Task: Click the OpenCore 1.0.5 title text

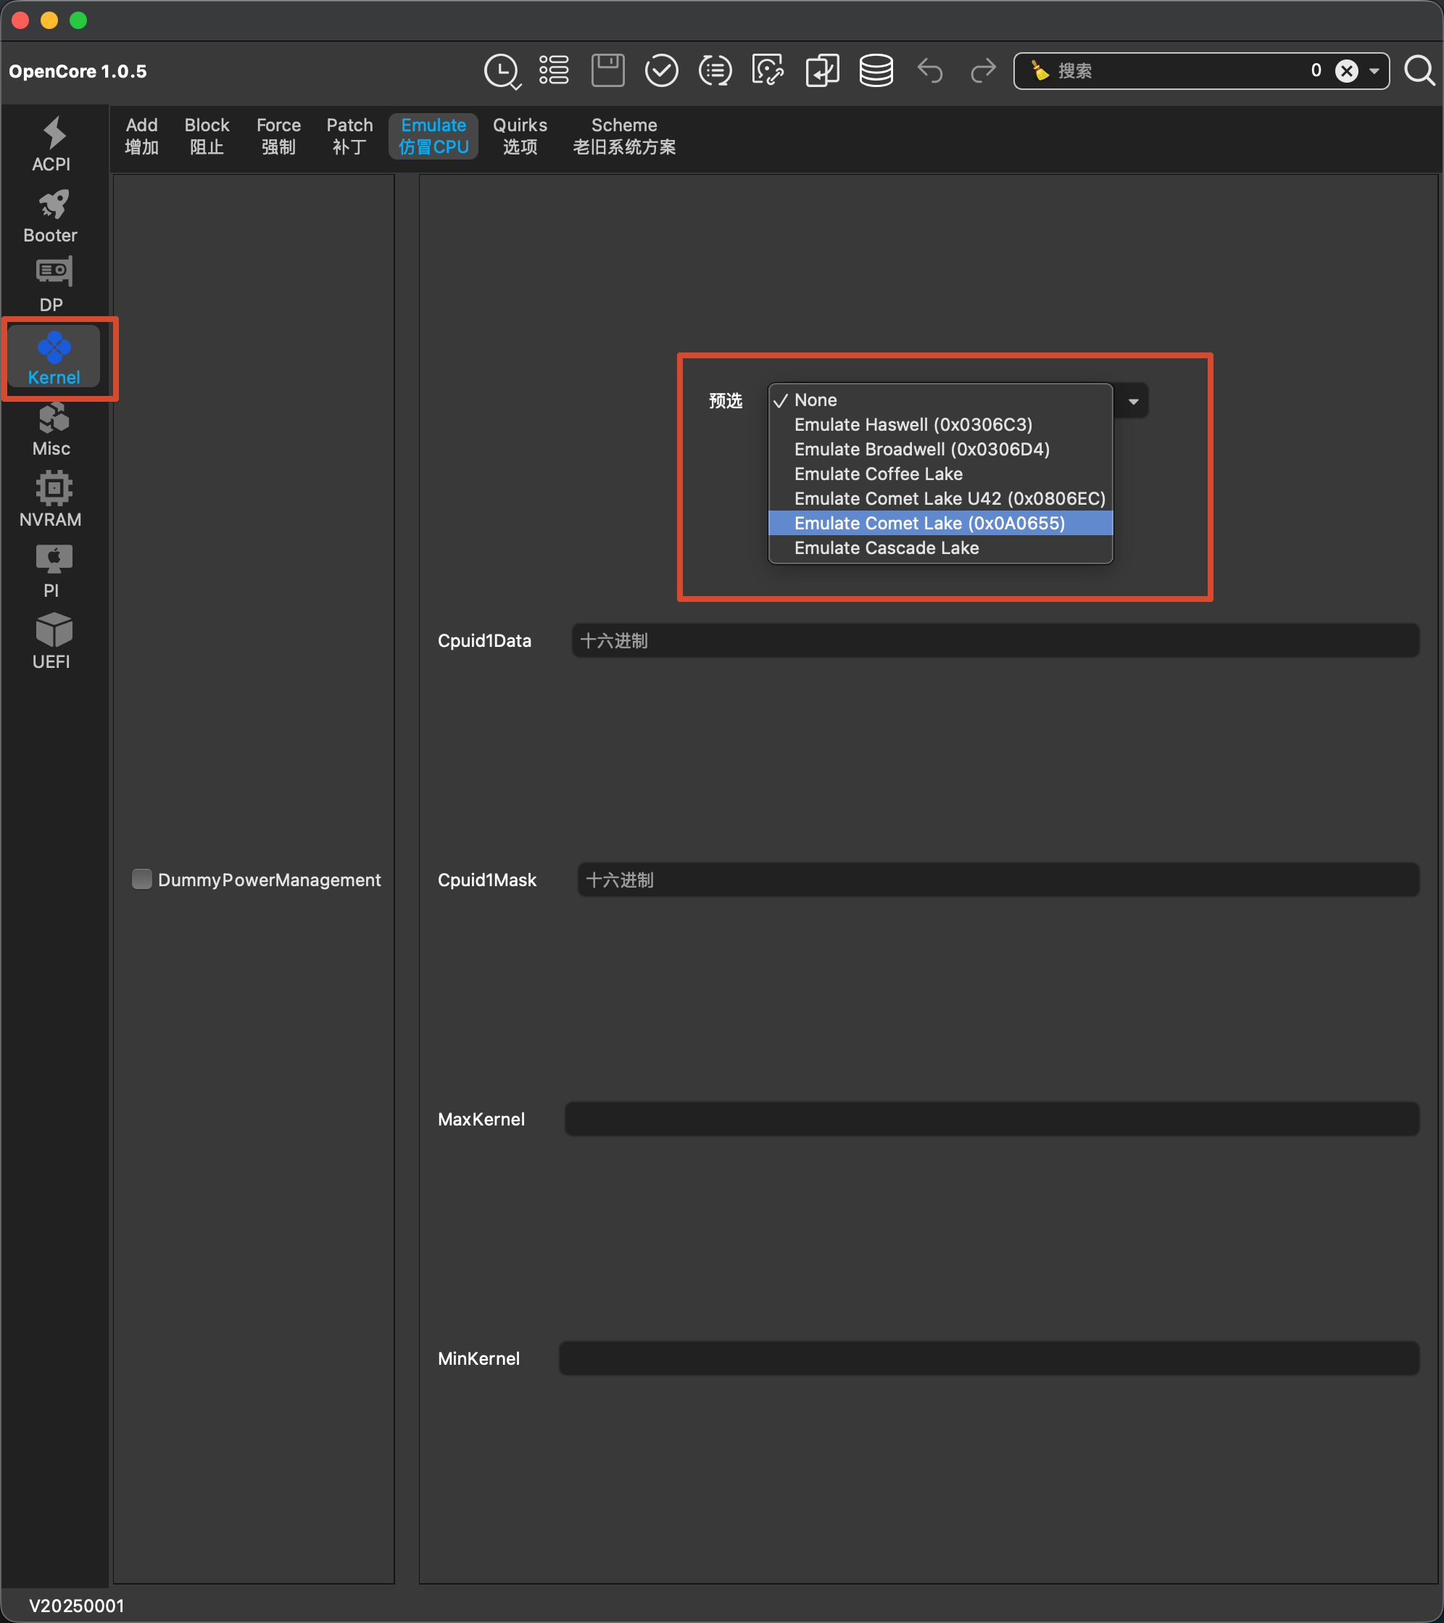Action: click(78, 72)
